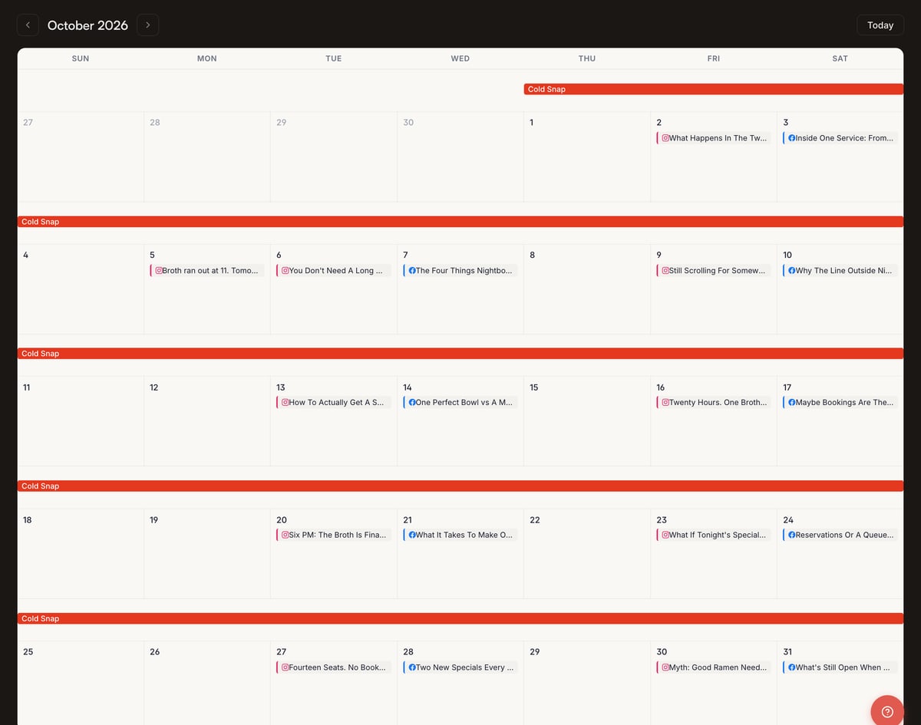Choose the October 15 date cell
This screenshot has height=725, width=921.
587,422
